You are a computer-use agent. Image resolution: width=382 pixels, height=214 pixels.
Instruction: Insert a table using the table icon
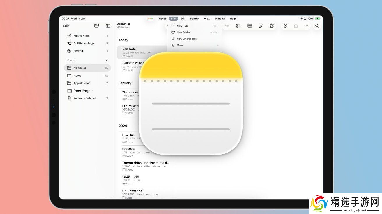pyautogui.click(x=250, y=26)
